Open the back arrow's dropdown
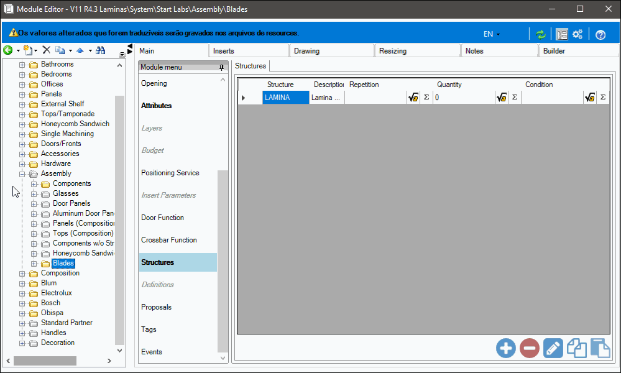Screen dimensions: 621x373 [x=18, y=51]
